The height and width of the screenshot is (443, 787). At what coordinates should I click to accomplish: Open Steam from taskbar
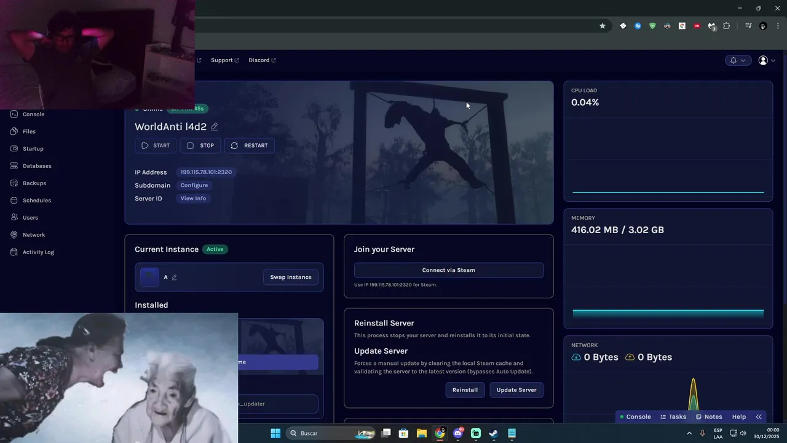(493, 433)
